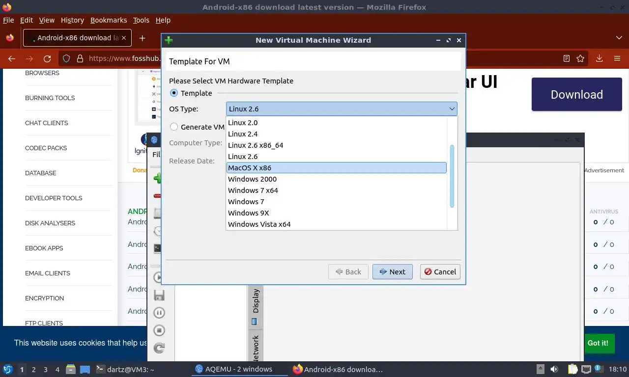Cancel the New Virtual Machine Wizard

pyautogui.click(x=440, y=272)
